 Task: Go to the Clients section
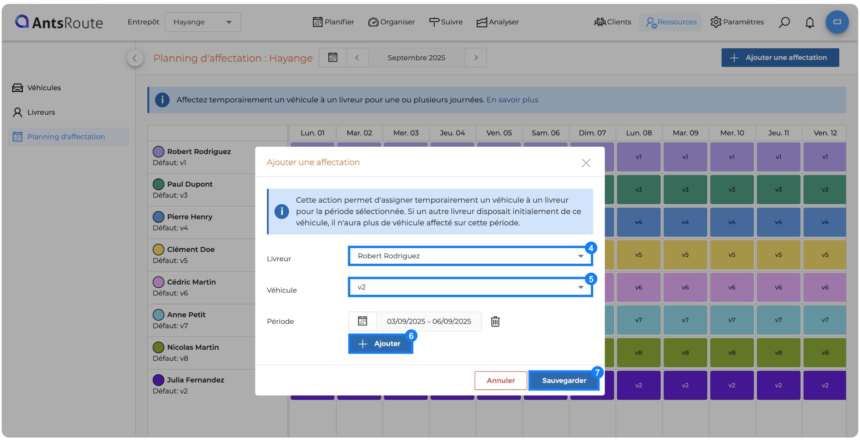tap(612, 22)
